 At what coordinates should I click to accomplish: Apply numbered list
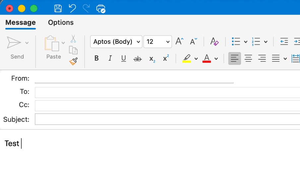click(256, 41)
